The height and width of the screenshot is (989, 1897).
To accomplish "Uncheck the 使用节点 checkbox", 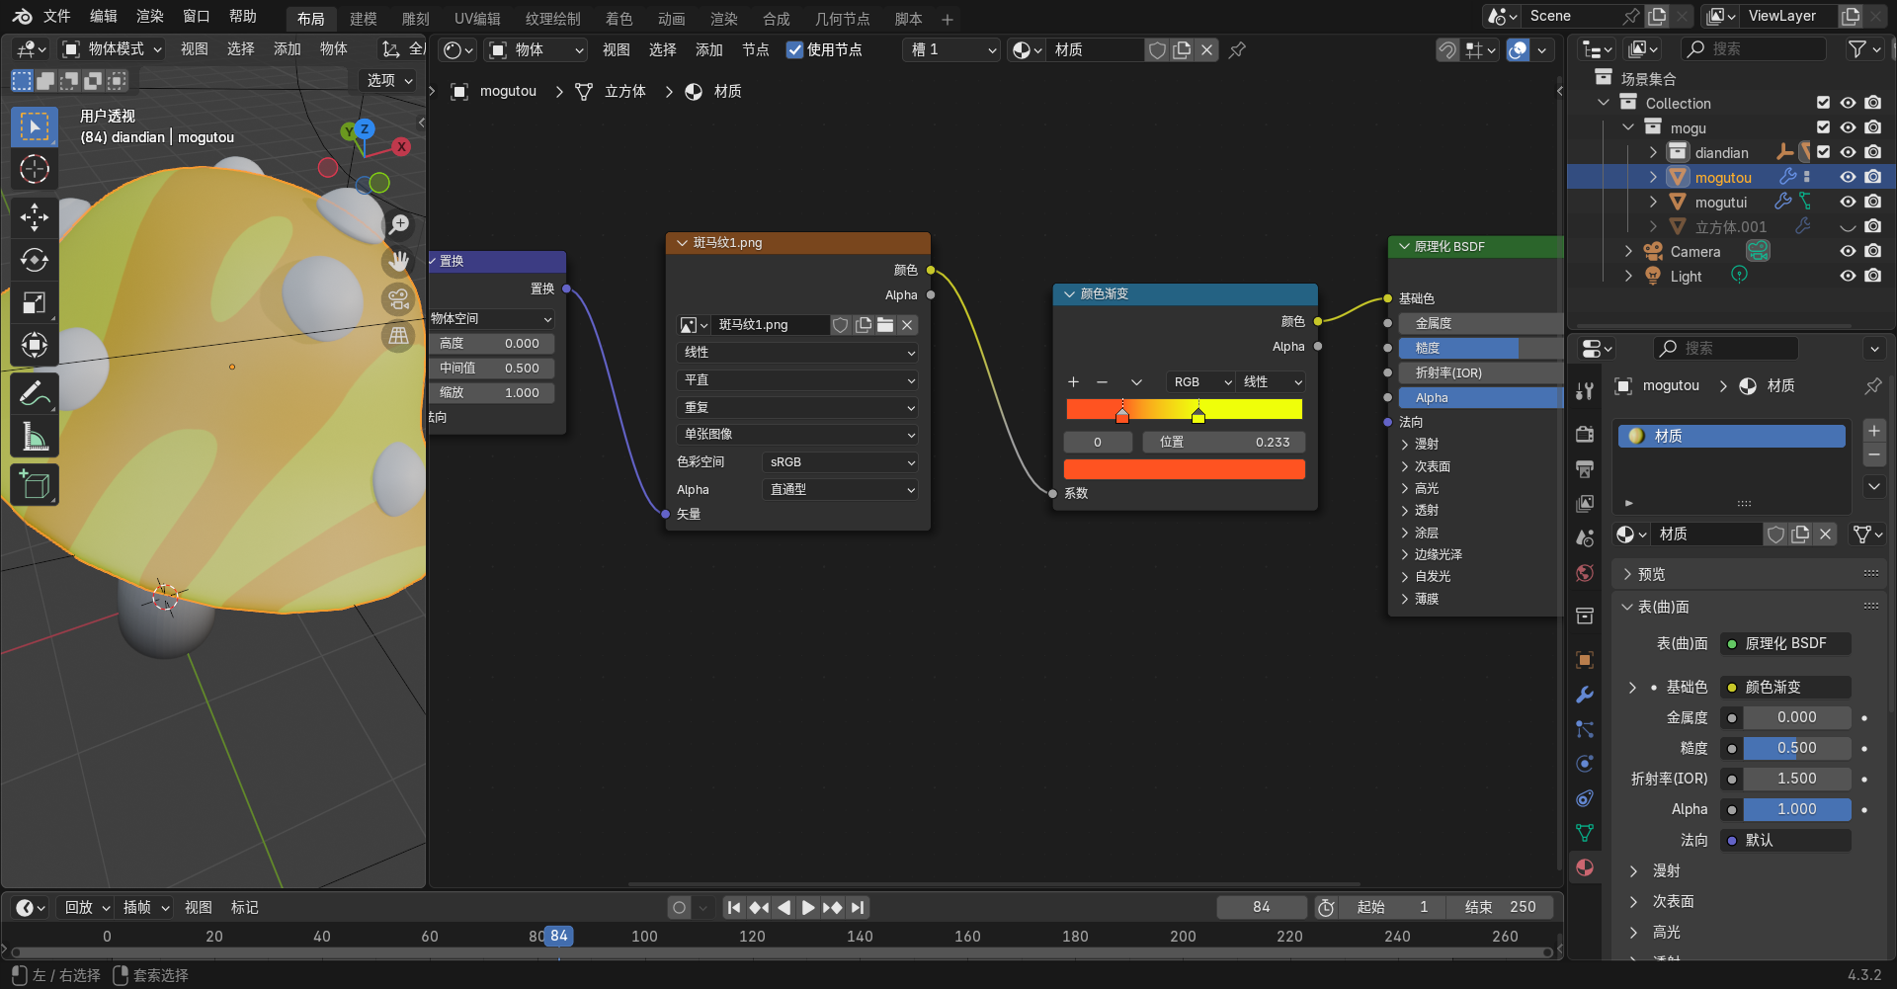I will click(794, 49).
